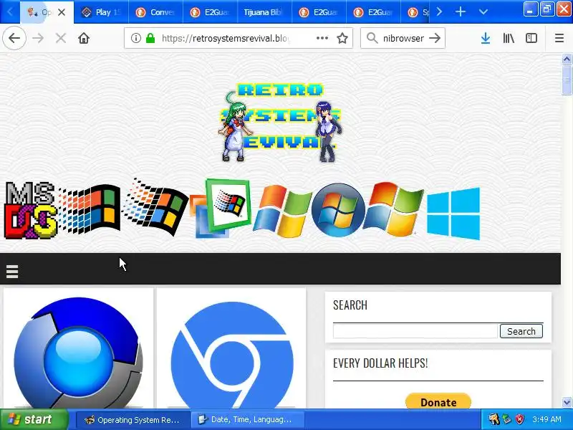Viewport: 573px width, 430px height.
Task: Submit the nibrowser search with arrow
Action: click(435, 38)
